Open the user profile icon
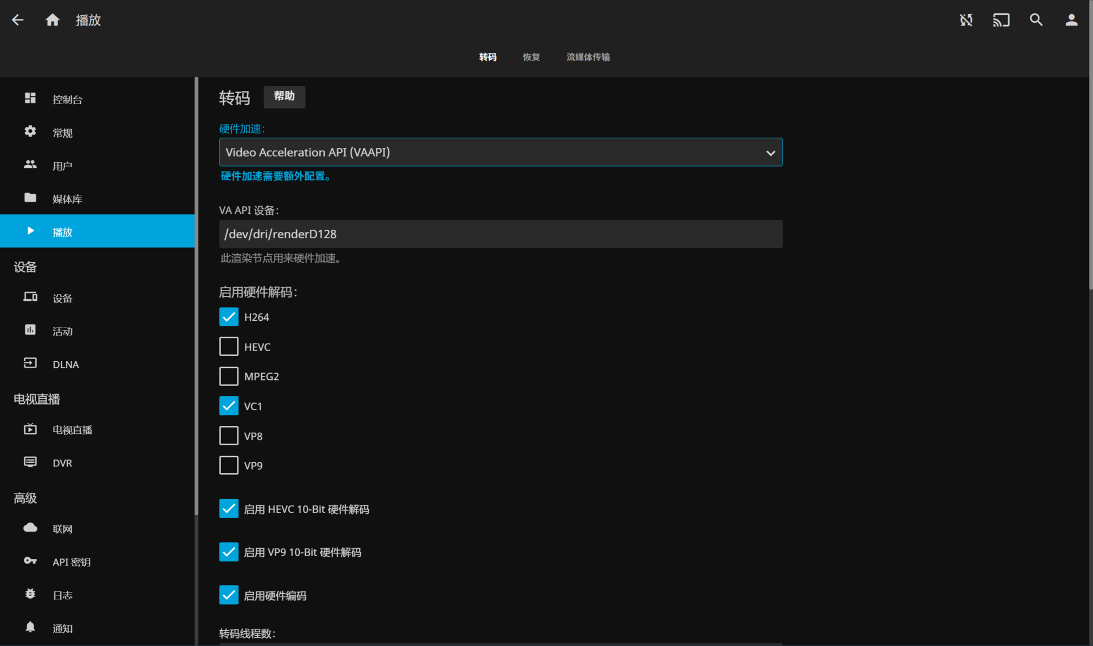1093x646 pixels. pyautogui.click(x=1071, y=20)
